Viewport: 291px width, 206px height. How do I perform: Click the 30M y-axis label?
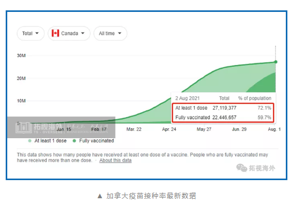(x=21, y=56)
